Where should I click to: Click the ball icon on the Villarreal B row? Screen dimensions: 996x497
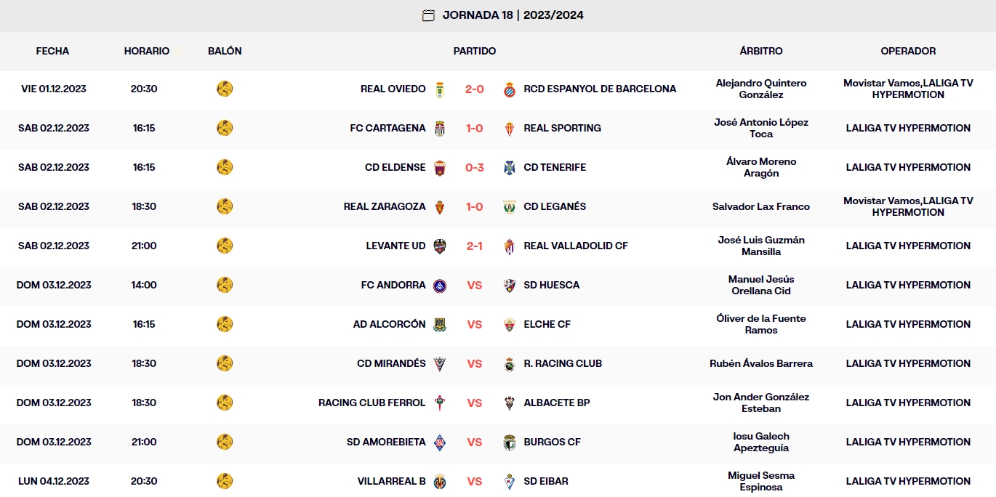pyautogui.click(x=225, y=481)
